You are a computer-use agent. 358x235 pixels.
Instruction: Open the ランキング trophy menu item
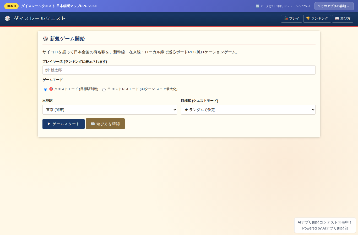coord(317,19)
